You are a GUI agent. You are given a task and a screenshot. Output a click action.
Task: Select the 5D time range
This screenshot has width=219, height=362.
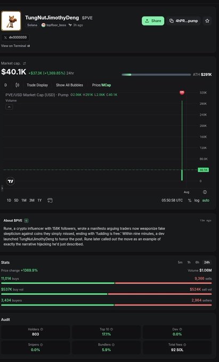point(16,200)
